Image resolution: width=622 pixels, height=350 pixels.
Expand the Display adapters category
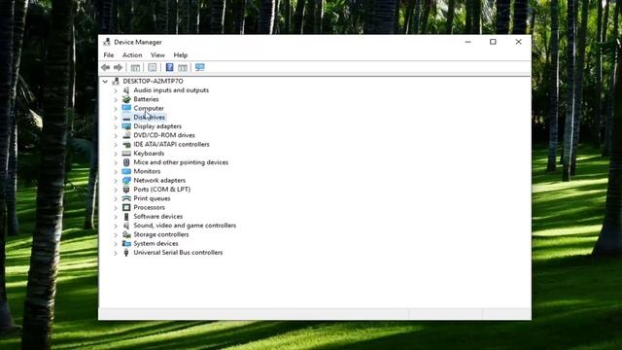116,126
